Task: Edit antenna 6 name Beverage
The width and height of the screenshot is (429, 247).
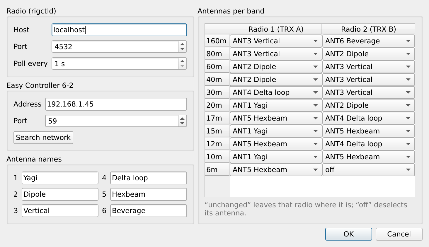Action: point(148,211)
